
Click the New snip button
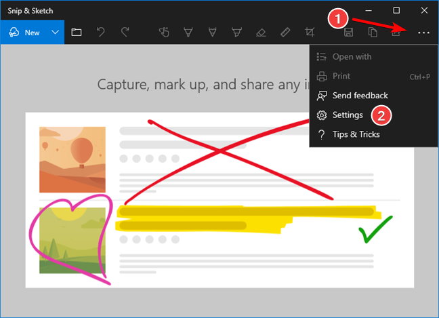click(x=24, y=33)
